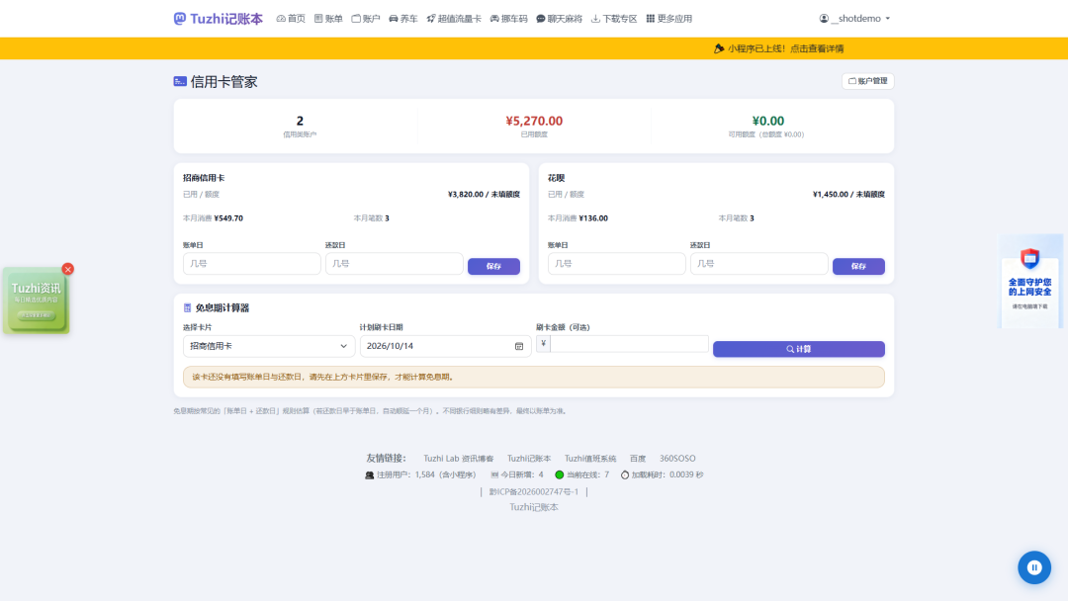1068x601 pixels.
Task: Click the Tuzhi资讯 floating ad thumbnail
Action: tap(36, 300)
